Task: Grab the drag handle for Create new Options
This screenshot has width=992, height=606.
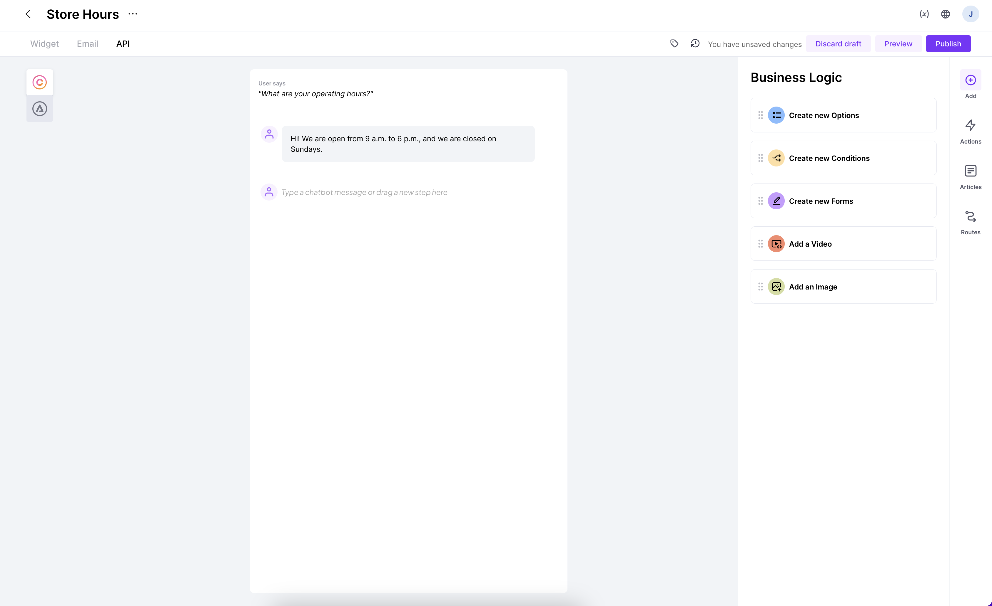Action: 760,115
